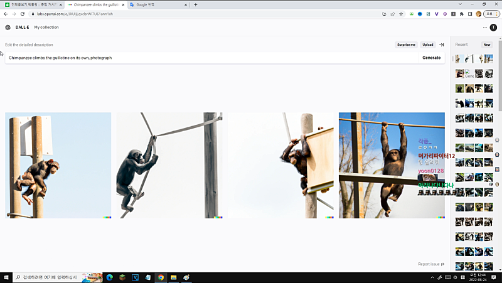
Task: Open the Paint palette icon in taskbar
Action: tap(186, 277)
